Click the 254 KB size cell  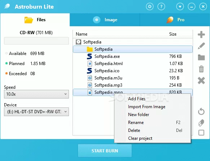(175, 85)
